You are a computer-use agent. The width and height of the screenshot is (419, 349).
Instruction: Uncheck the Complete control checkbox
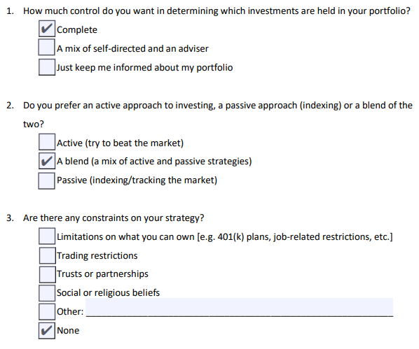[47, 29]
